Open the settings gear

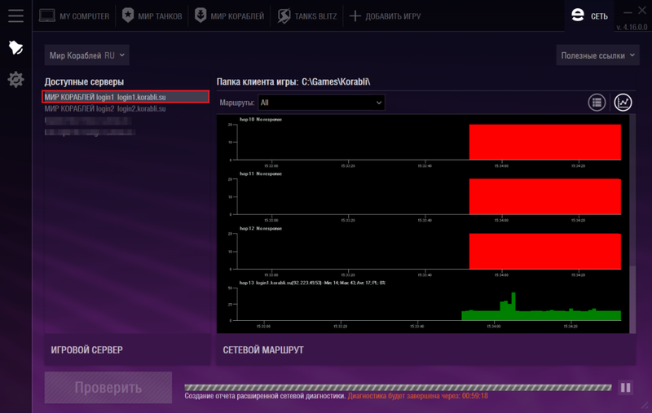click(x=15, y=79)
